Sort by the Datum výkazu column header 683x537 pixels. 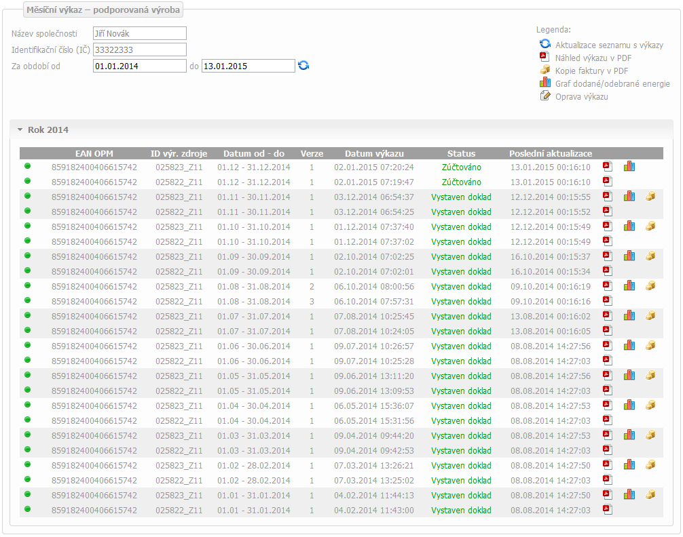[x=374, y=153]
